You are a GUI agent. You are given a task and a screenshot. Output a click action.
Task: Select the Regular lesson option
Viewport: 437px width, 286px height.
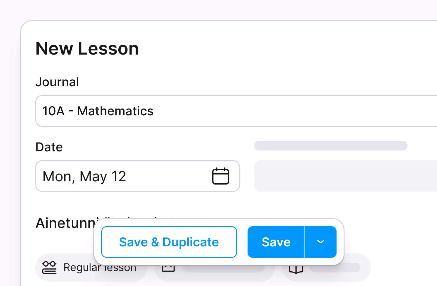(x=91, y=267)
